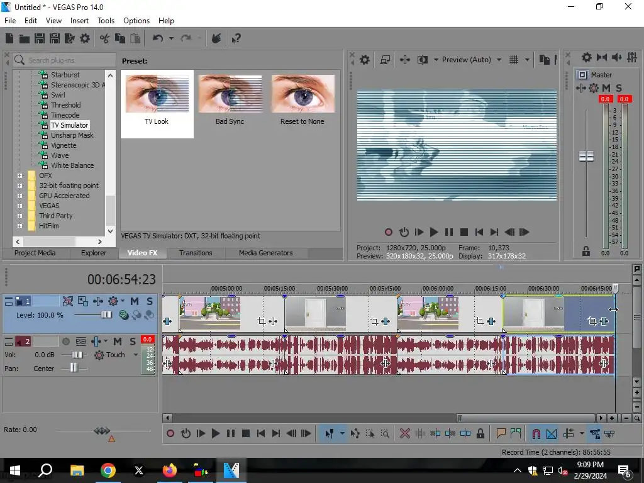Image resolution: width=644 pixels, height=483 pixels.
Task: Toggle automatic crossfades button
Action: (x=552, y=433)
